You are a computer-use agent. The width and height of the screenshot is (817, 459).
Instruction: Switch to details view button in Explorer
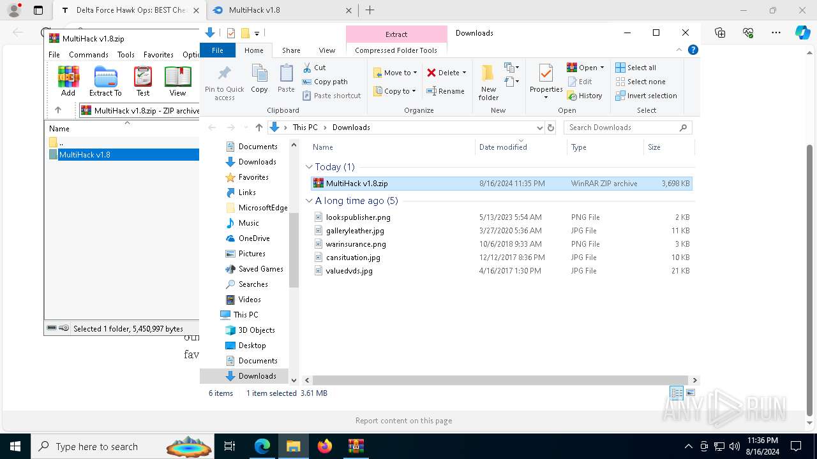[677, 393]
